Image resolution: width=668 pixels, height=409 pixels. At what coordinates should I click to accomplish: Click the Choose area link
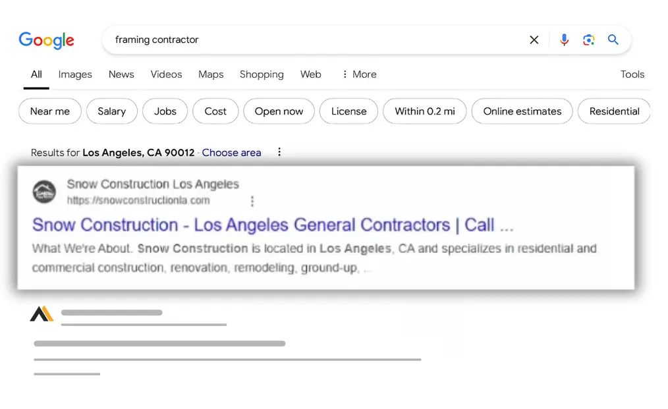tap(231, 153)
